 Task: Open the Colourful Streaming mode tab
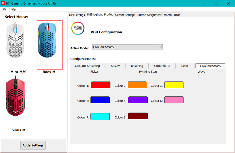tap(87, 66)
